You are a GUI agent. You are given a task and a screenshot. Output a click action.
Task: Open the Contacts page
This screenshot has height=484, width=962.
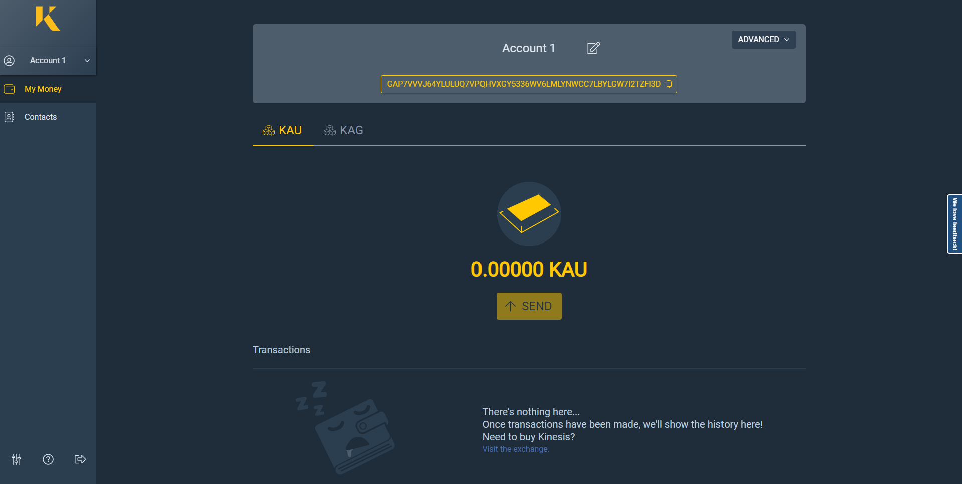pos(48,117)
